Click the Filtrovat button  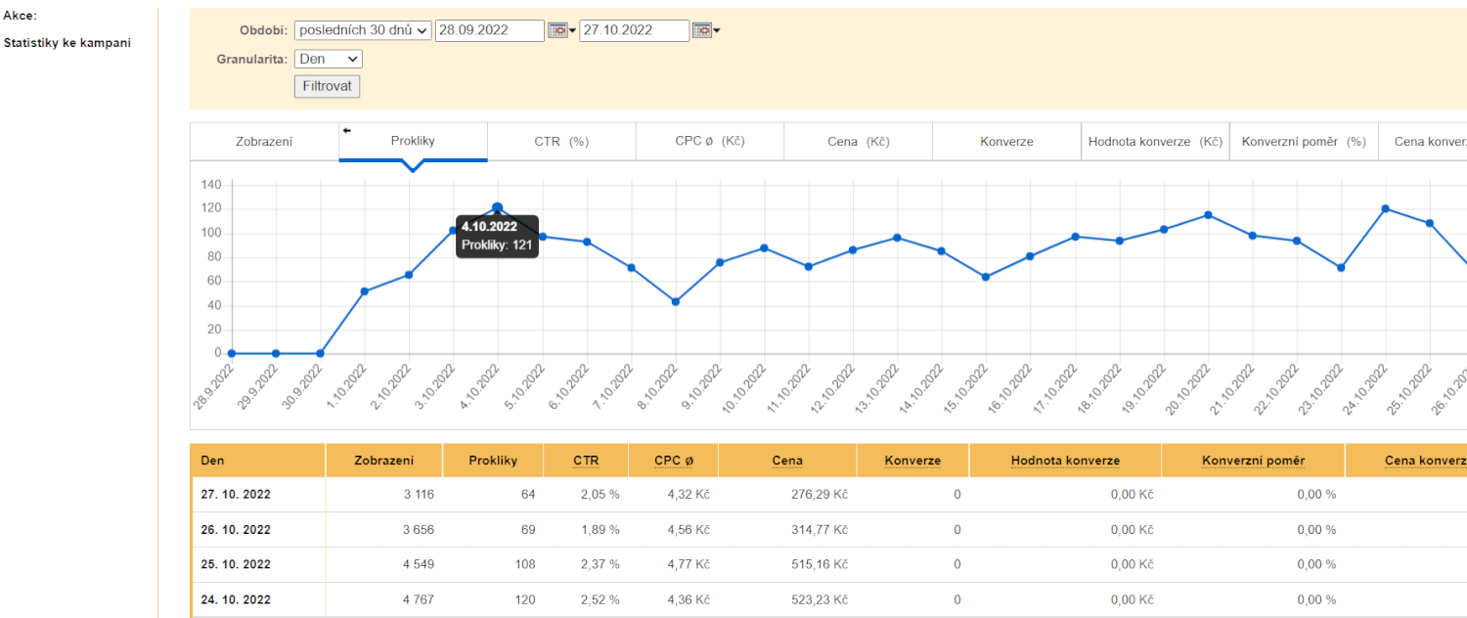pyautogui.click(x=327, y=86)
